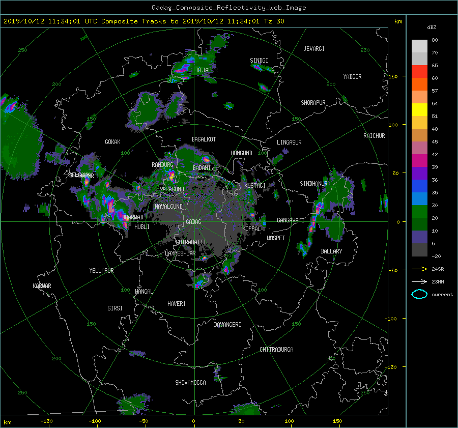Click the KOPPAL city label
458x428 pixels.
point(251,229)
